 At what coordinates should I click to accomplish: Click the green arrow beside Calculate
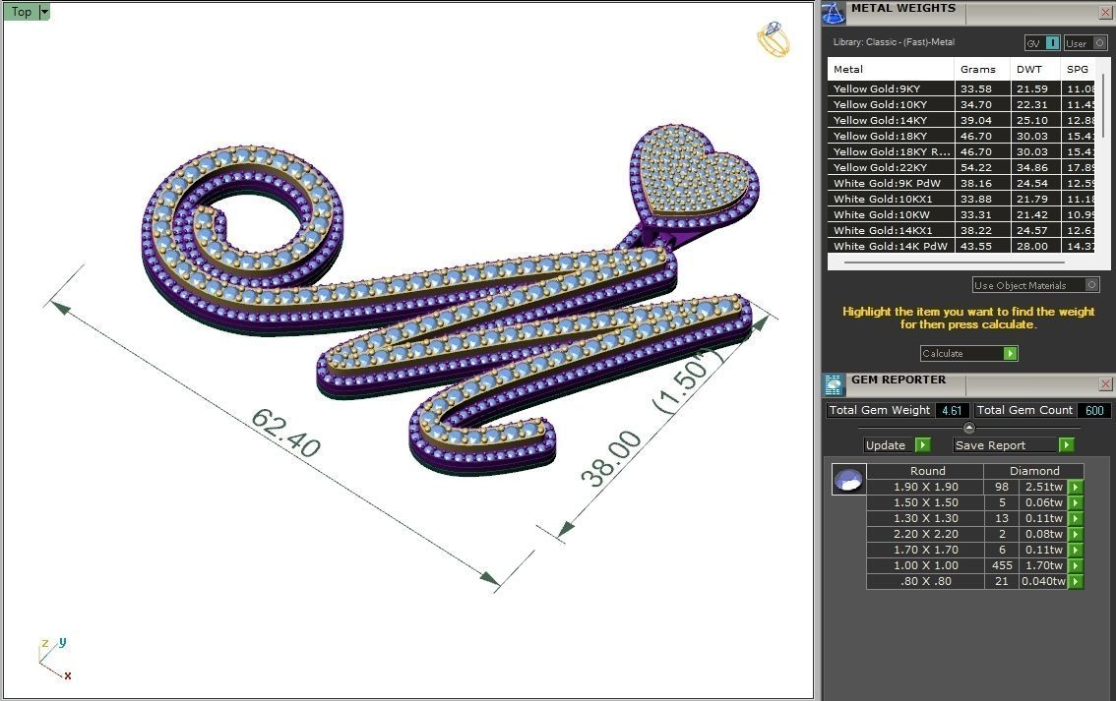point(1010,353)
